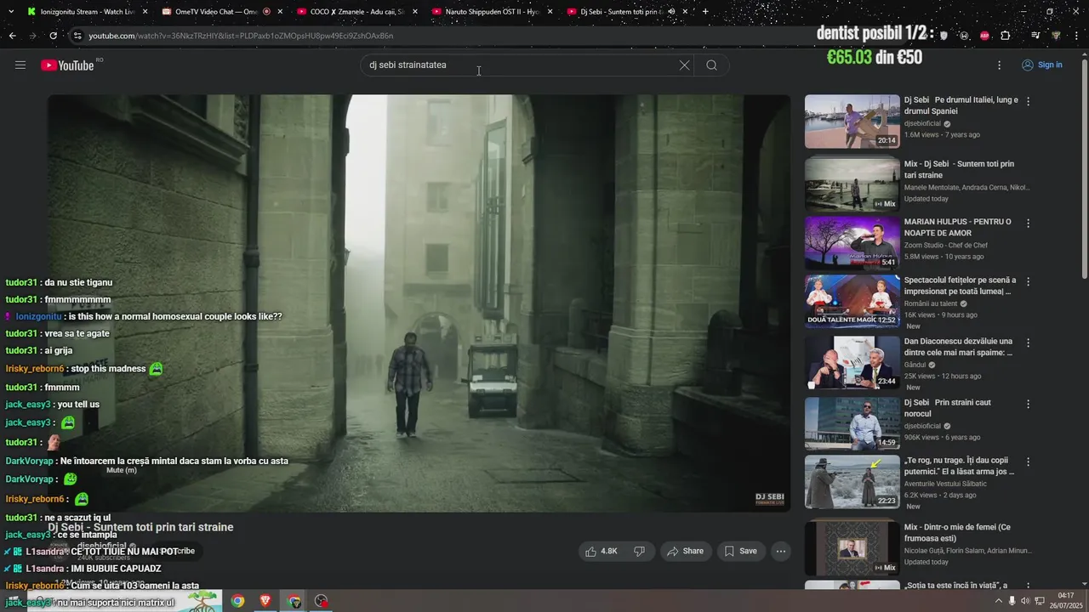
Task: Click the Sign in button
Action: [1042, 65]
